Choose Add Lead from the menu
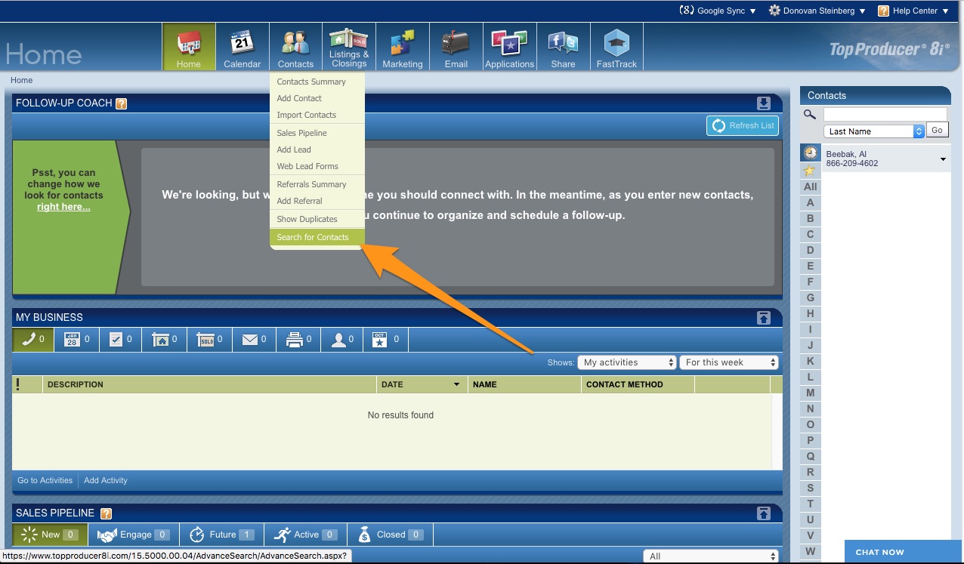Image resolution: width=964 pixels, height=564 pixels. (294, 149)
